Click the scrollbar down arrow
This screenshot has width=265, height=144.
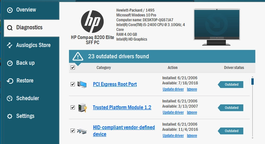tap(252, 138)
